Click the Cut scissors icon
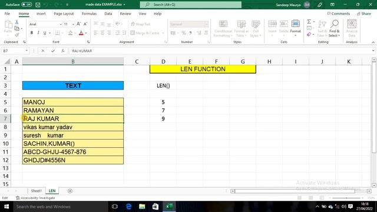The height and width of the screenshot is (212, 377). 16,22
